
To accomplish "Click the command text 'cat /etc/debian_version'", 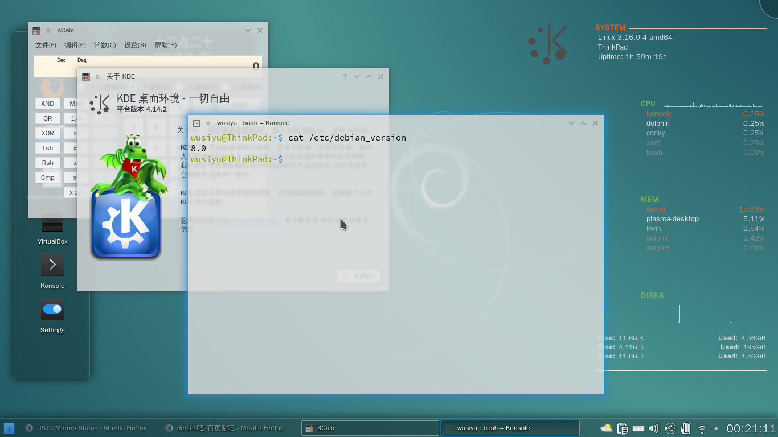I will (347, 138).
